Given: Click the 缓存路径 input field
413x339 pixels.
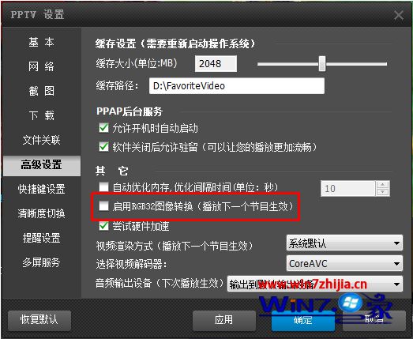Looking at the screenshot, I should click(237, 86).
